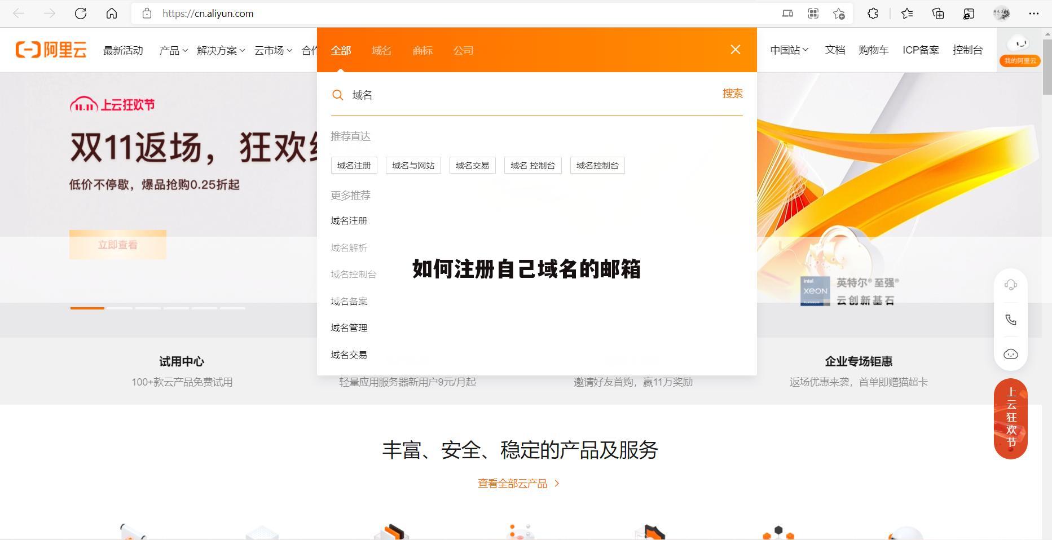Add this page to favorites star icon
1052x540 pixels.
pyautogui.click(x=839, y=14)
